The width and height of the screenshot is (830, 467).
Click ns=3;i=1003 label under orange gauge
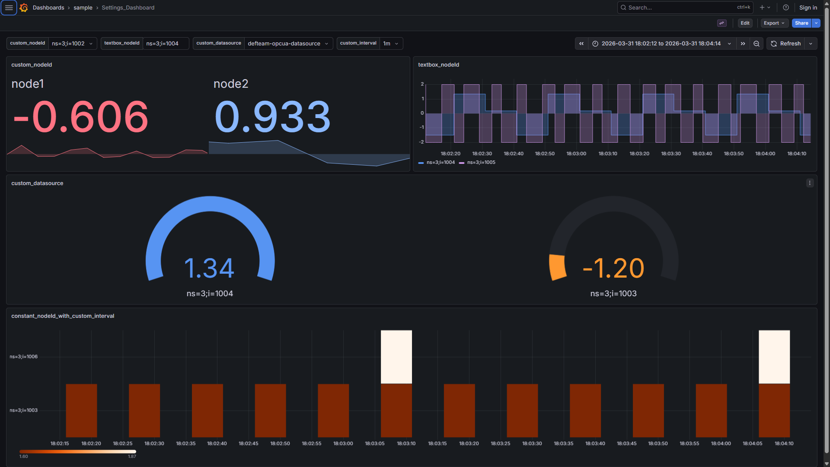613,294
